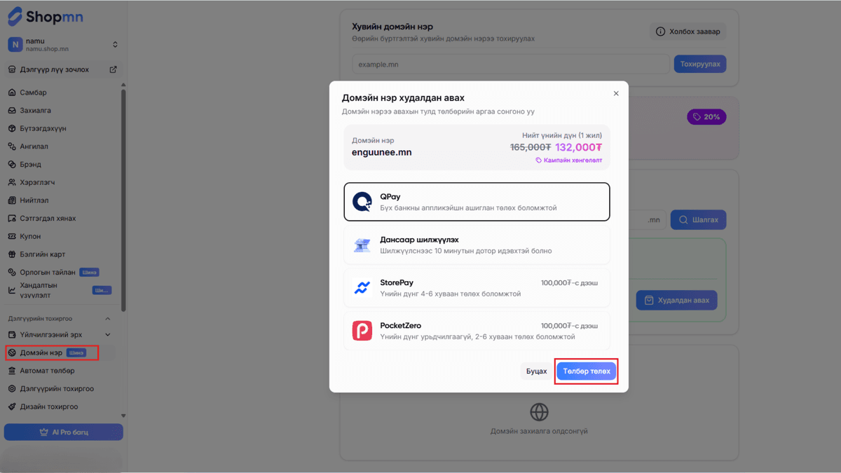
Task: Collapse the Дэлгүүрийн тохиргоо section
Action: 107,319
